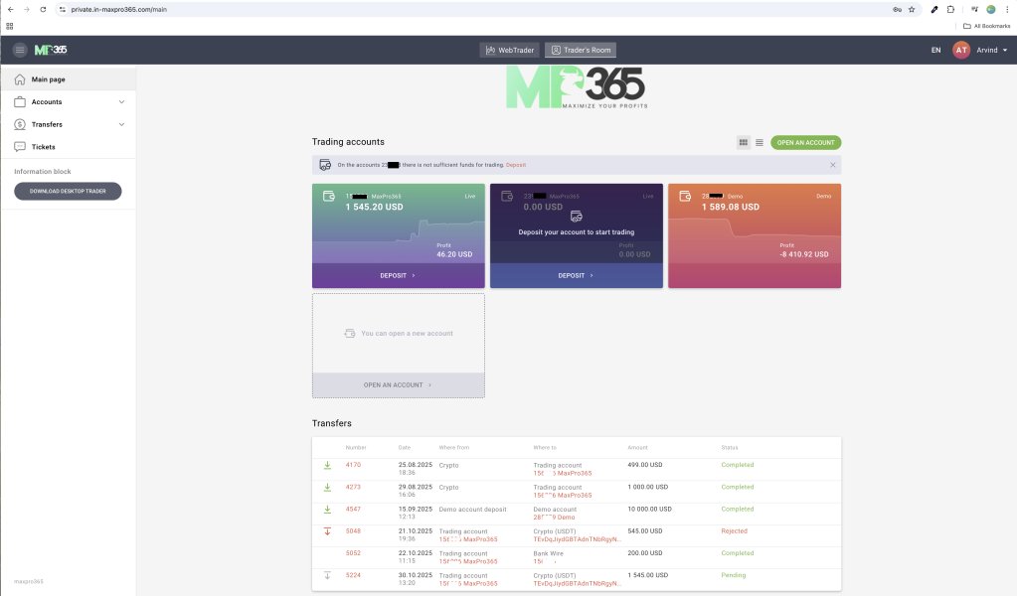
Task: Change language via EN selector
Action: [x=935, y=50]
